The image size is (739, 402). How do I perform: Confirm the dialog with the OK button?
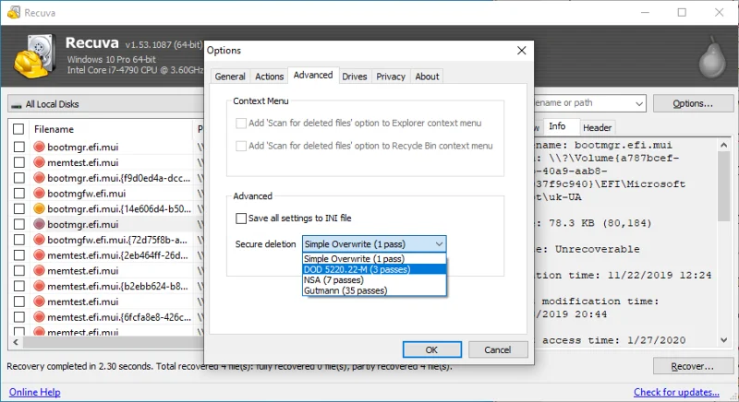click(x=431, y=349)
